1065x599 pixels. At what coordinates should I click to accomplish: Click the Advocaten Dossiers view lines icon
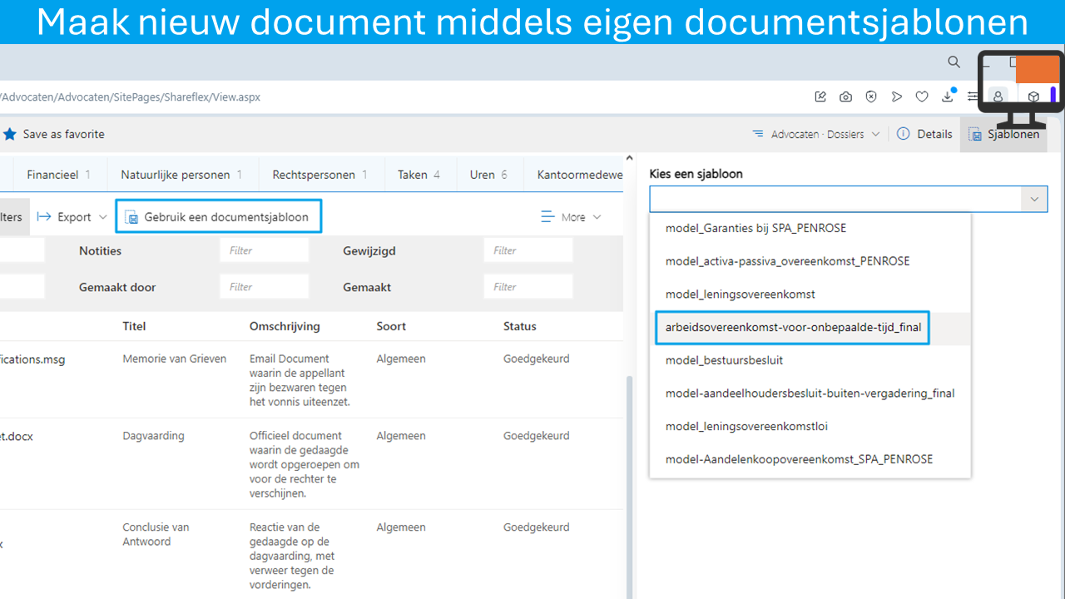pos(758,134)
